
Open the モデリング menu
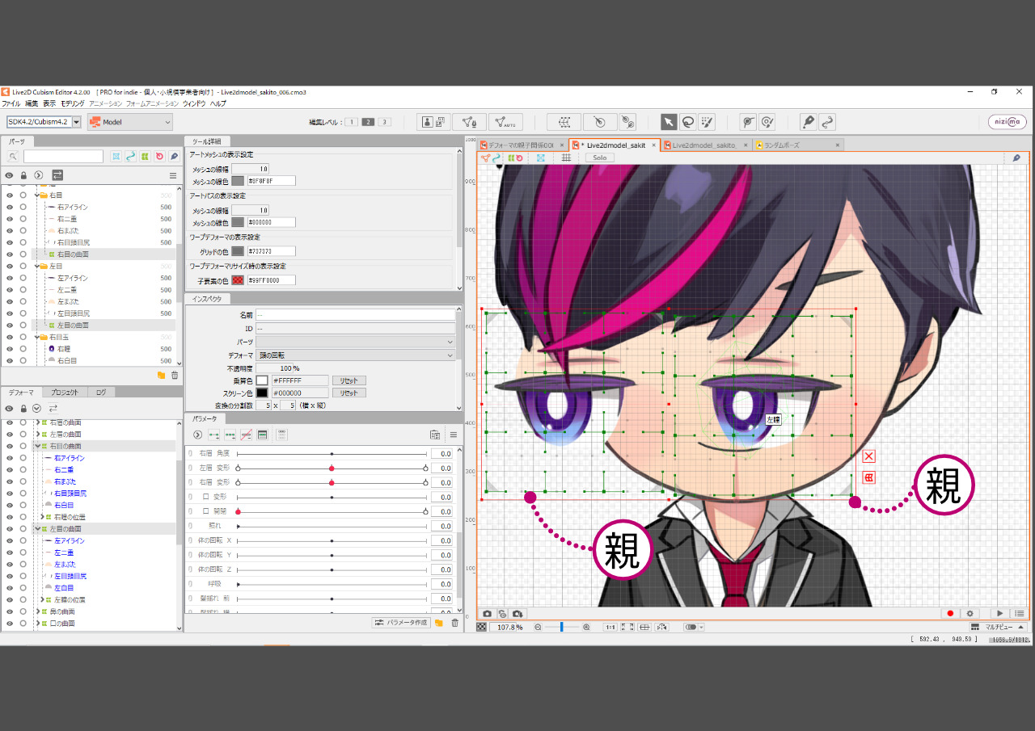point(73,103)
